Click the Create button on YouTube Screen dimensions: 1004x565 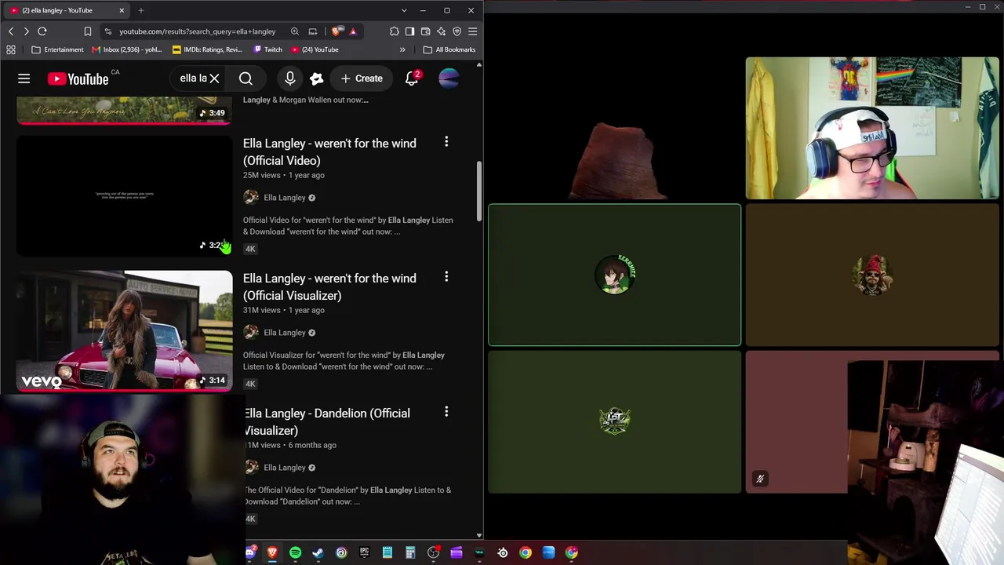pyautogui.click(x=362, y=78)
